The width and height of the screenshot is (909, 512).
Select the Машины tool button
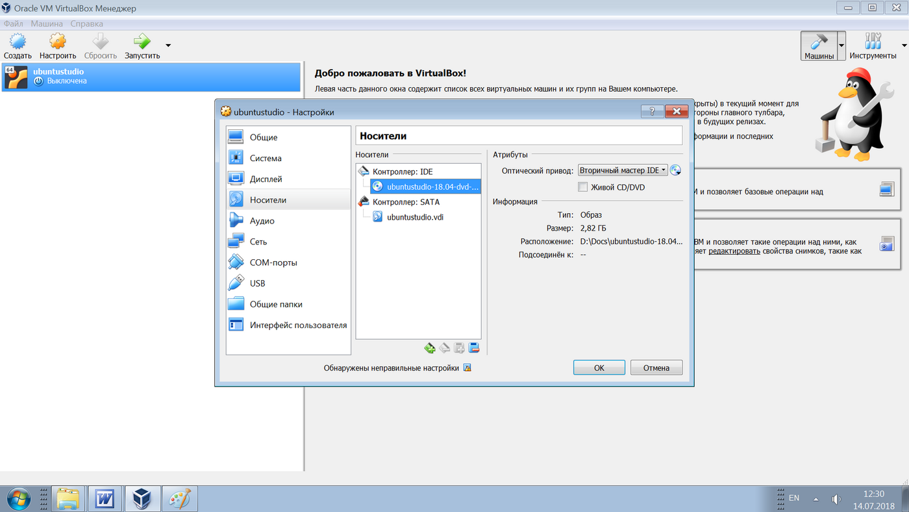[x=819, y=46]
